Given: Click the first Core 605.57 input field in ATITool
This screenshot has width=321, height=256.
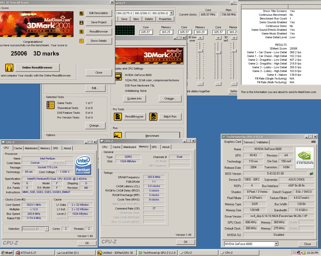Looking at the screenshot, I should (x=146, y=32).
